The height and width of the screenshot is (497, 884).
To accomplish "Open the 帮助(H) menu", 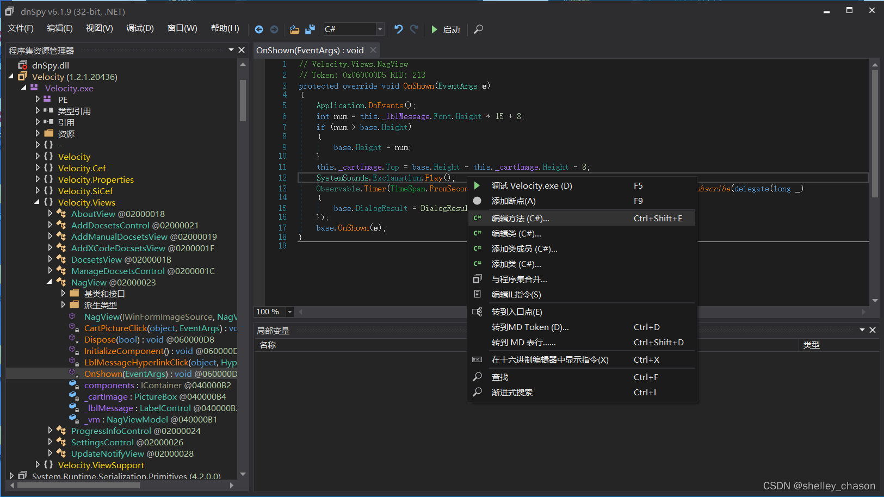I will (x=225, y=28).
